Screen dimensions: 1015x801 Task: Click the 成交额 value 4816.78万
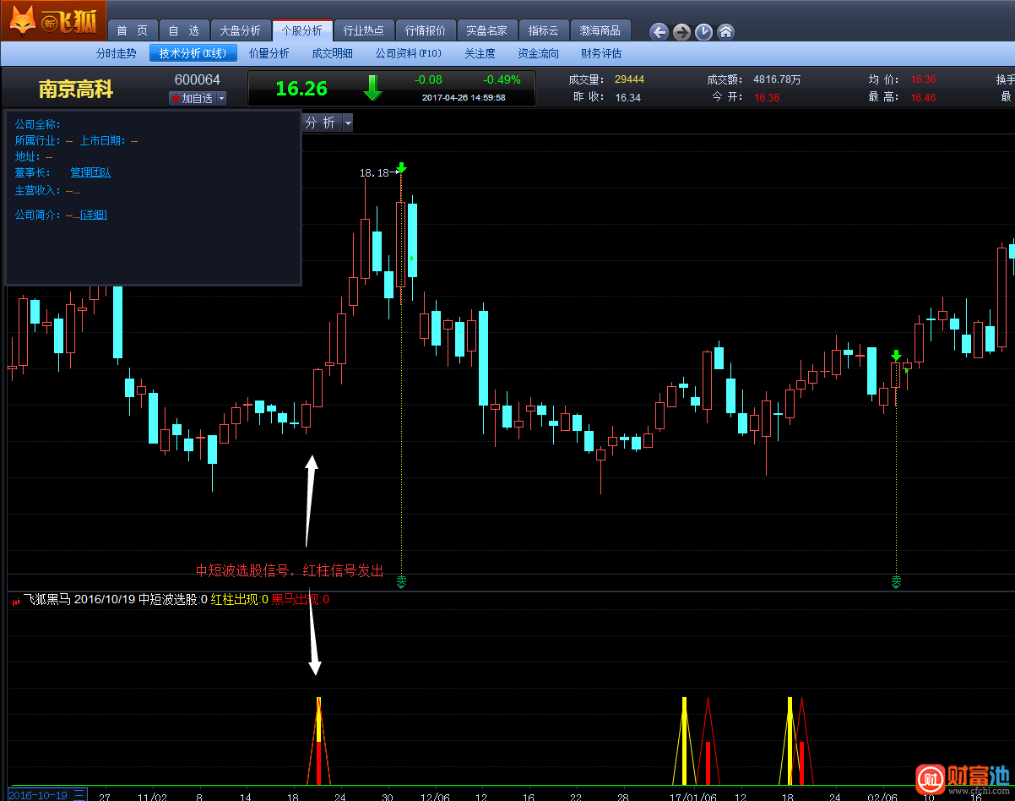click(777, 79)
